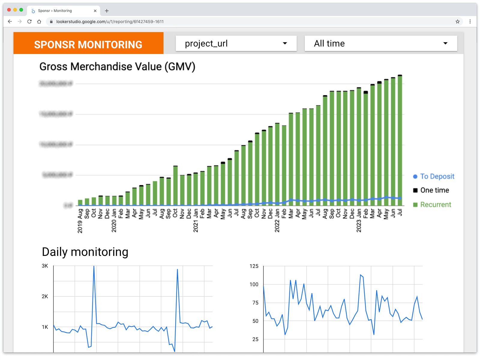Click the blue To Deposit legend dot
480x360 pixels.
[x=415, y=177]
